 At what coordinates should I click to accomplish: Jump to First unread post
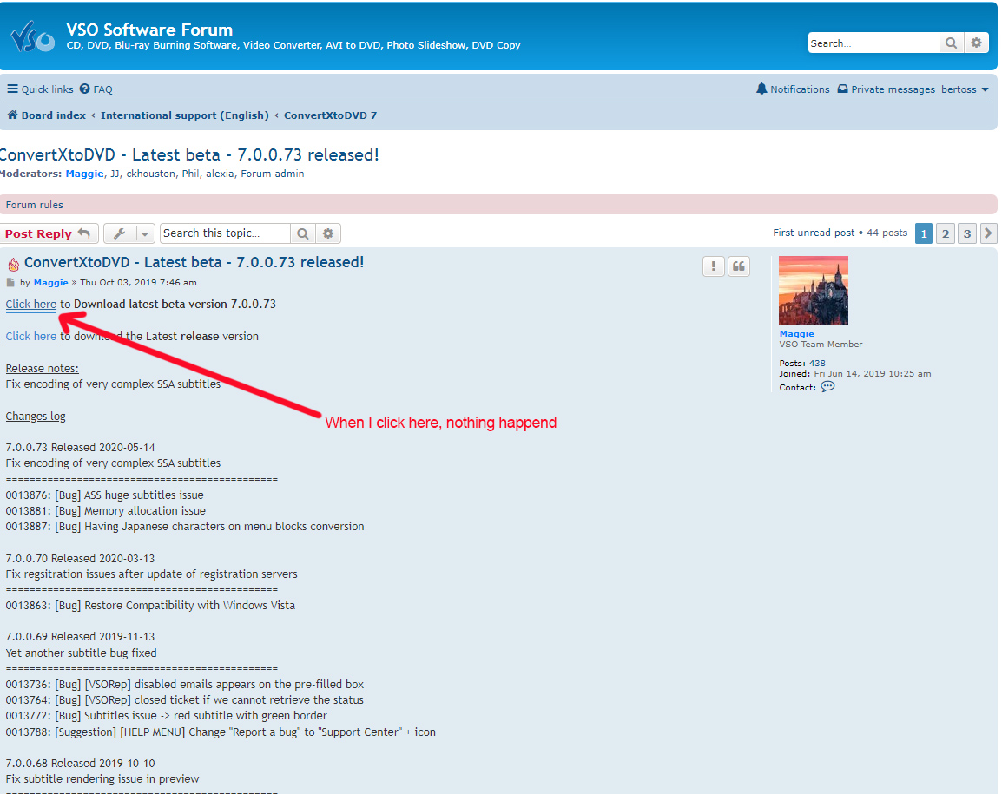point(814,233)
